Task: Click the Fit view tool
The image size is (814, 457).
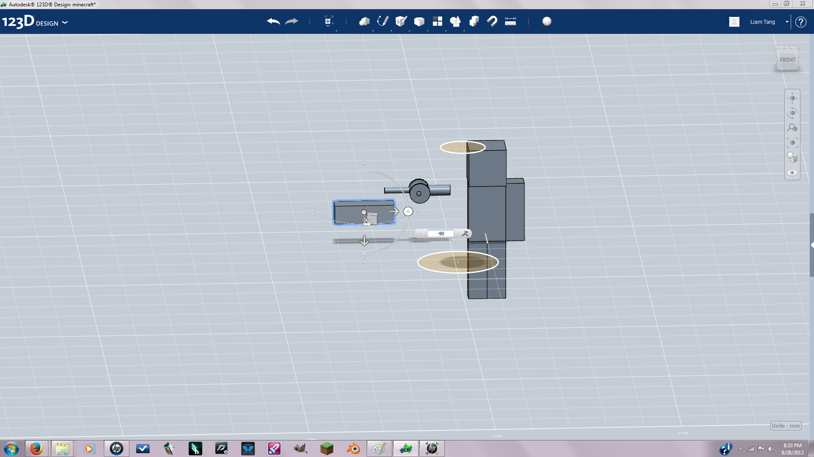Action: tap(792, 143)
